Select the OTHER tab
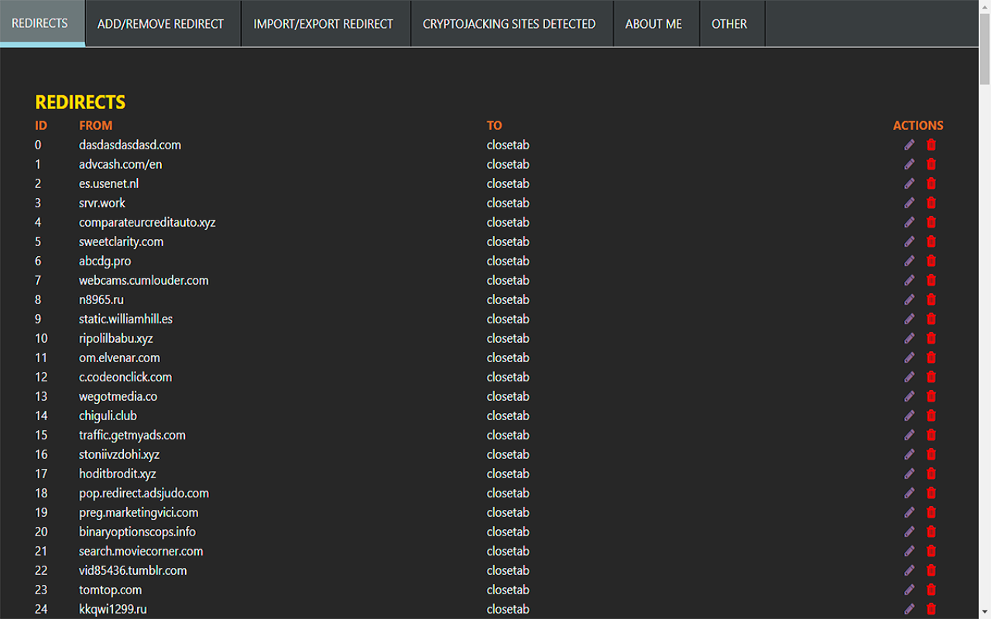 [x=729, y=23]
